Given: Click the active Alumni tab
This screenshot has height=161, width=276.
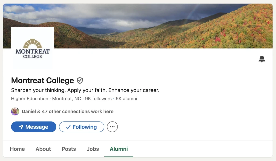Looking at the screenshot, I should click(x=119, y=149).
